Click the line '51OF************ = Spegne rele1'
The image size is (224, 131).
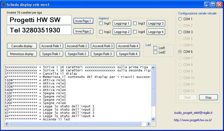point(35,93)
